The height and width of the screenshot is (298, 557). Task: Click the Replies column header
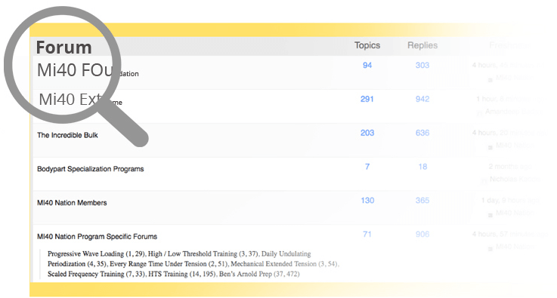pos(422,45)
